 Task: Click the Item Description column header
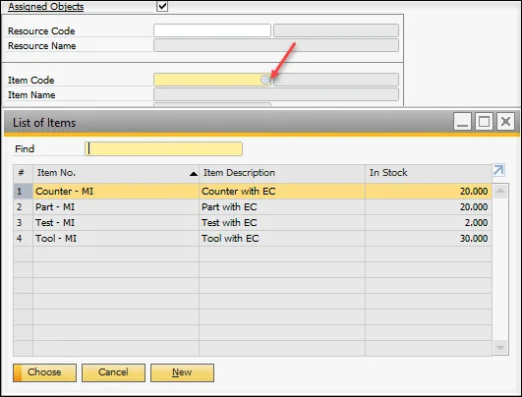282,173
